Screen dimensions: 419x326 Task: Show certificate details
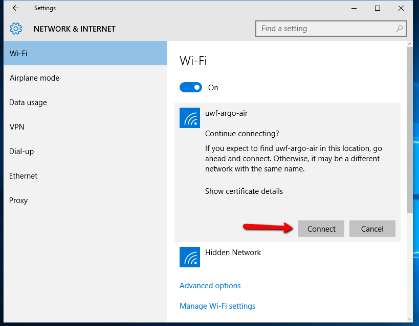pos(244,191)
